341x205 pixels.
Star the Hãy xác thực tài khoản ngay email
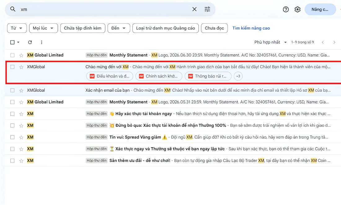click(21, 114)
